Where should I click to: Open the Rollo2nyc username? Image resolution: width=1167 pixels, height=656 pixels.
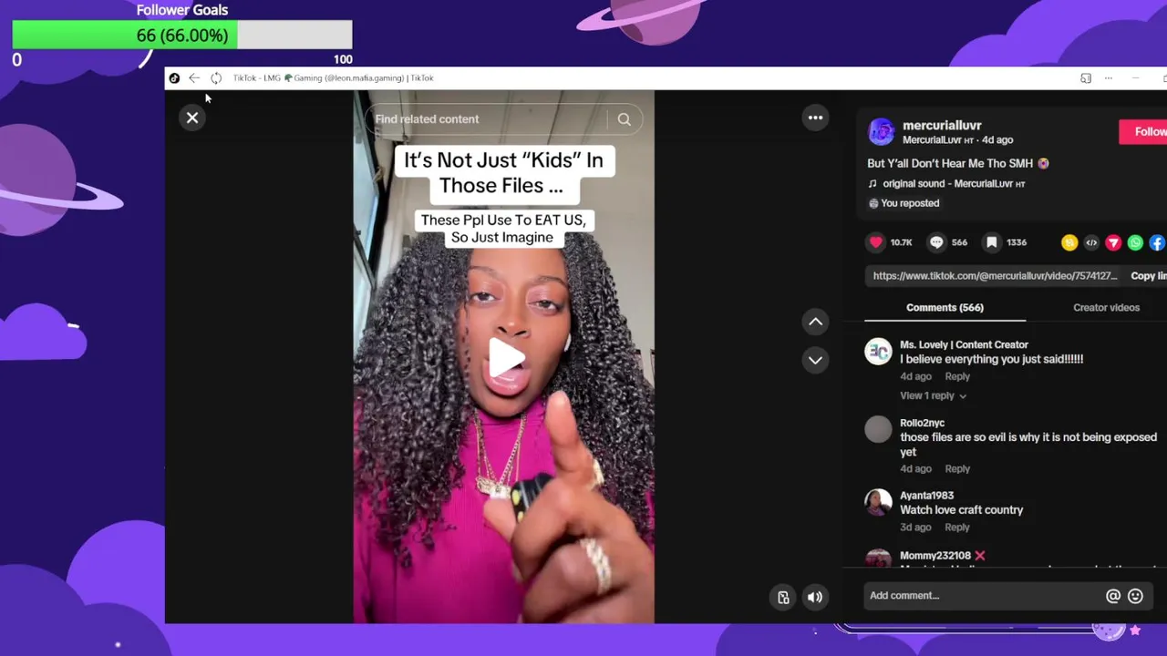pyautogui.click(x=922, y=424)
